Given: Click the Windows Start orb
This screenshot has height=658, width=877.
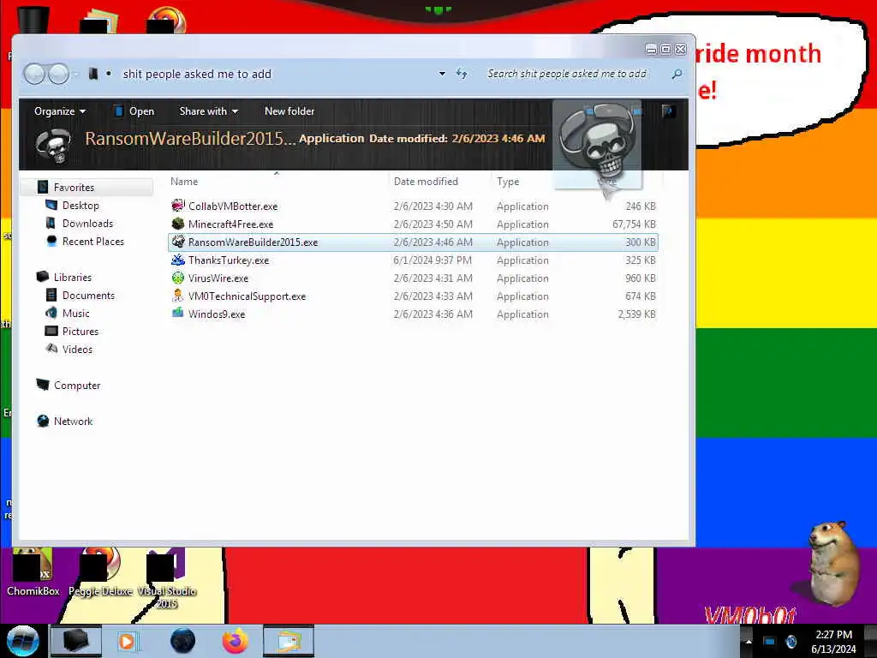Looking at the screenshot, I should pyautogui.click(x=23, y=641).
